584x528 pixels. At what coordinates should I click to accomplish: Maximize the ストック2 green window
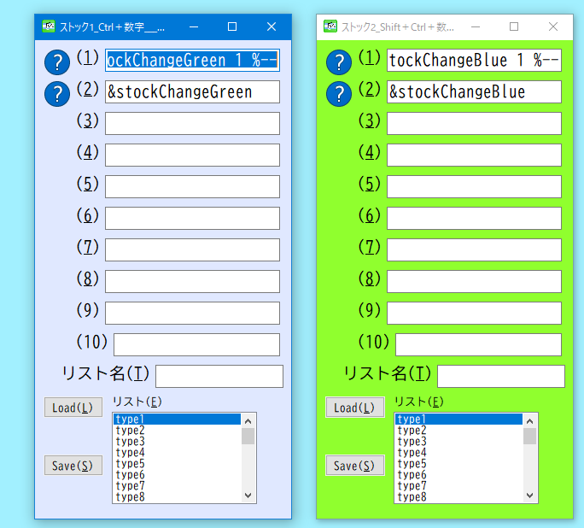coord(514,26)
